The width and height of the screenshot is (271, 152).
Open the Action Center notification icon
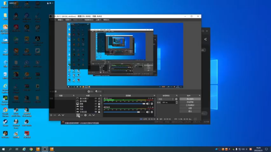[x=266, y=149]
